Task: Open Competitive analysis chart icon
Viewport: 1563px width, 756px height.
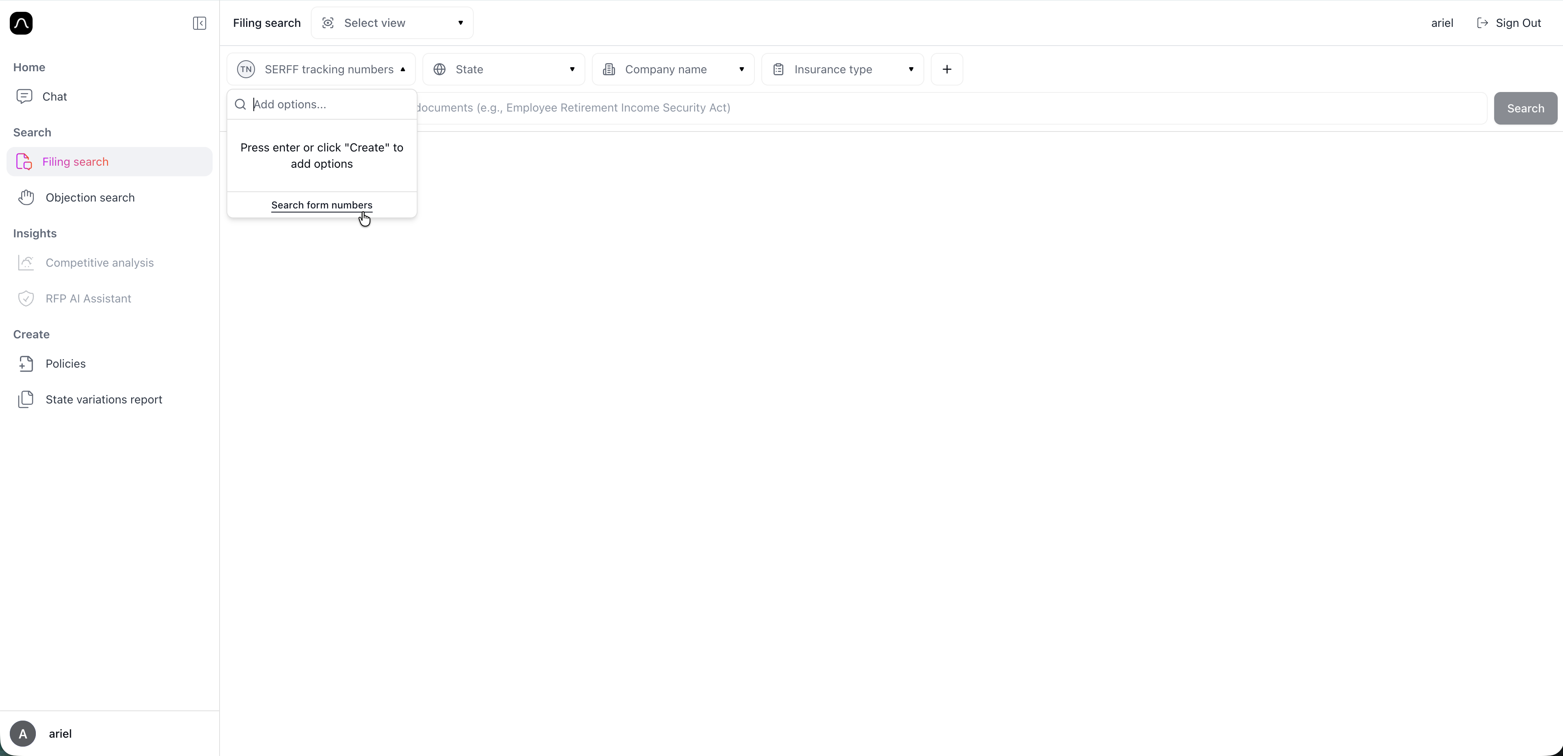Action: 26,263
